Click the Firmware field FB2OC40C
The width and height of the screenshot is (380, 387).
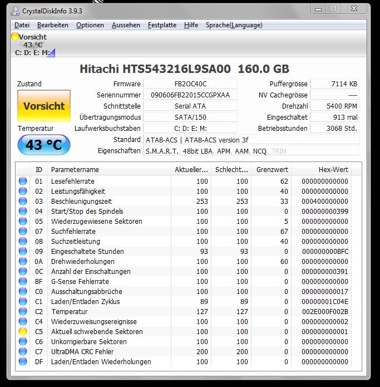(x=190, y=84)
